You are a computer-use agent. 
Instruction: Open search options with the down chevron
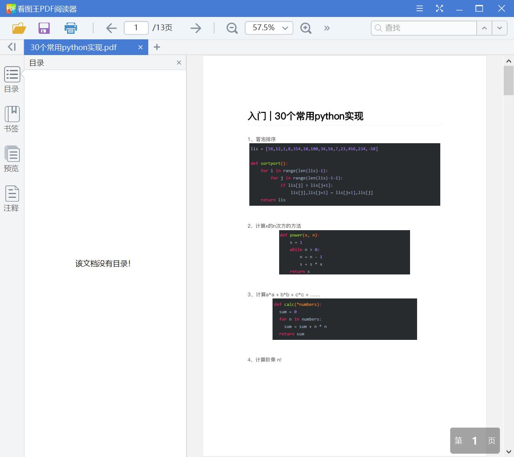(x=500, y=28)
